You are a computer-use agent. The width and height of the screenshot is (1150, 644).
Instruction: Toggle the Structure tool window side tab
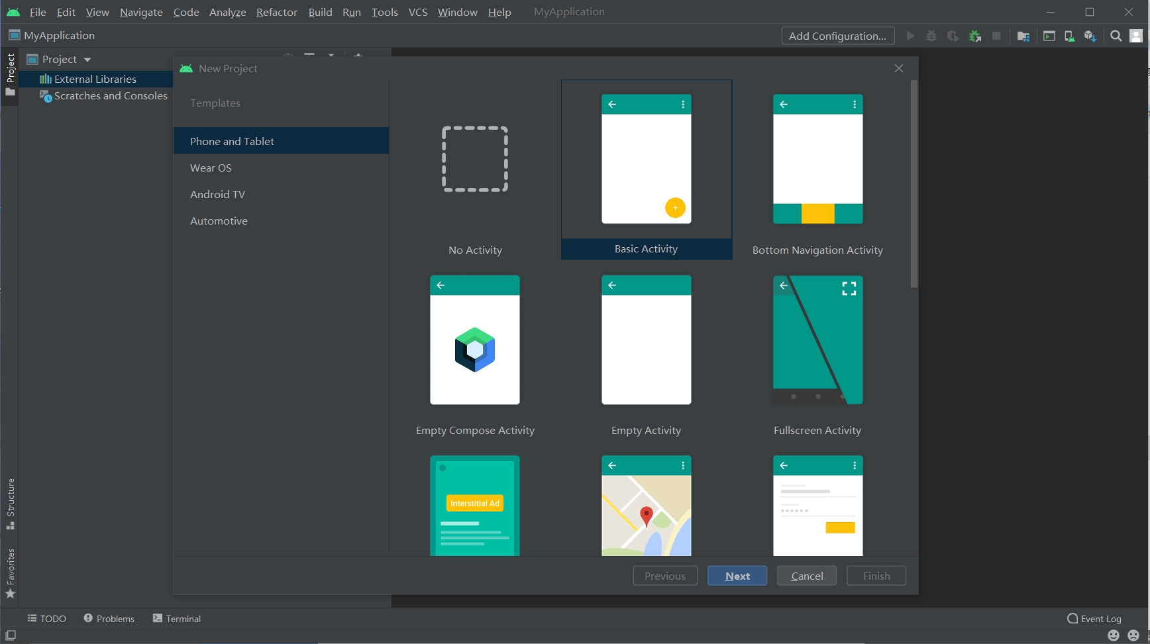point(10,504)
